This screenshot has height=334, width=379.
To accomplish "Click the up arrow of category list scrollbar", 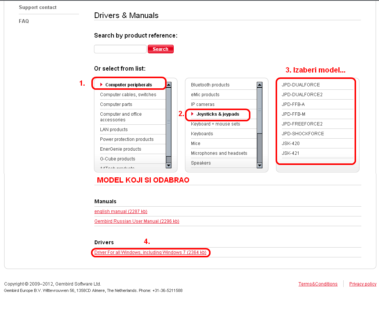I will 169,85.
